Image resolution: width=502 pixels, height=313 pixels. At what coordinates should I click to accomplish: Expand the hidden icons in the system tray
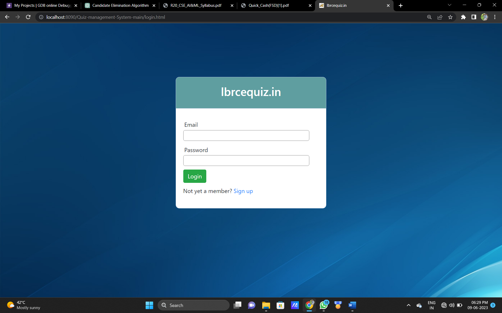pos(408,305)
